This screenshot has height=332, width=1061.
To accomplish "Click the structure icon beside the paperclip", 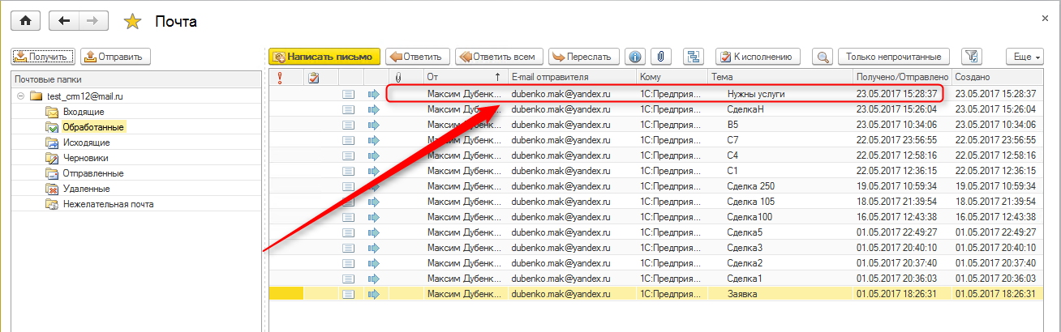I will coord(694,57).
